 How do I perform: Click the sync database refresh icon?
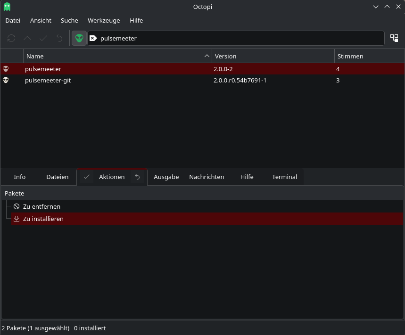[x=11, y=38]
